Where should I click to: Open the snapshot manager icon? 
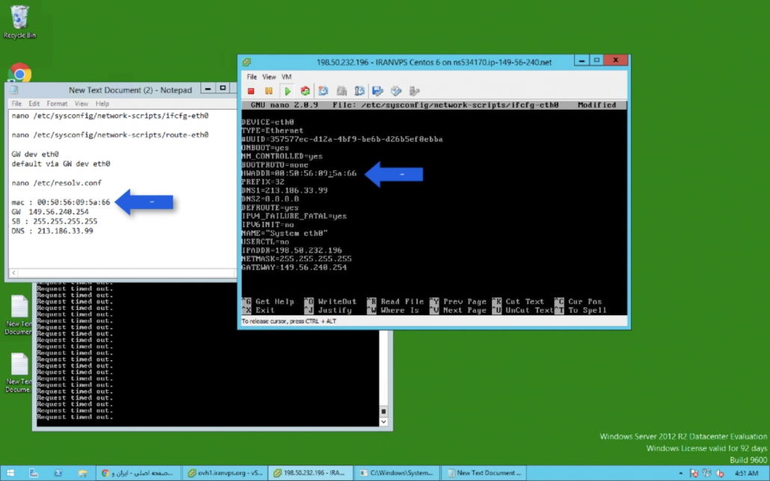coord(360,91)
